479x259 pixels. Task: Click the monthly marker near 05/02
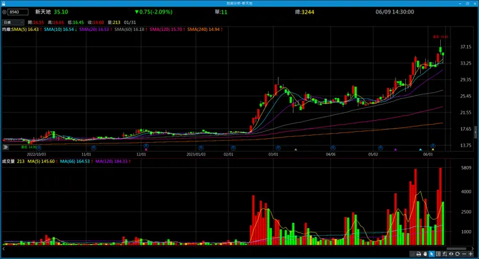click(381, 148)
